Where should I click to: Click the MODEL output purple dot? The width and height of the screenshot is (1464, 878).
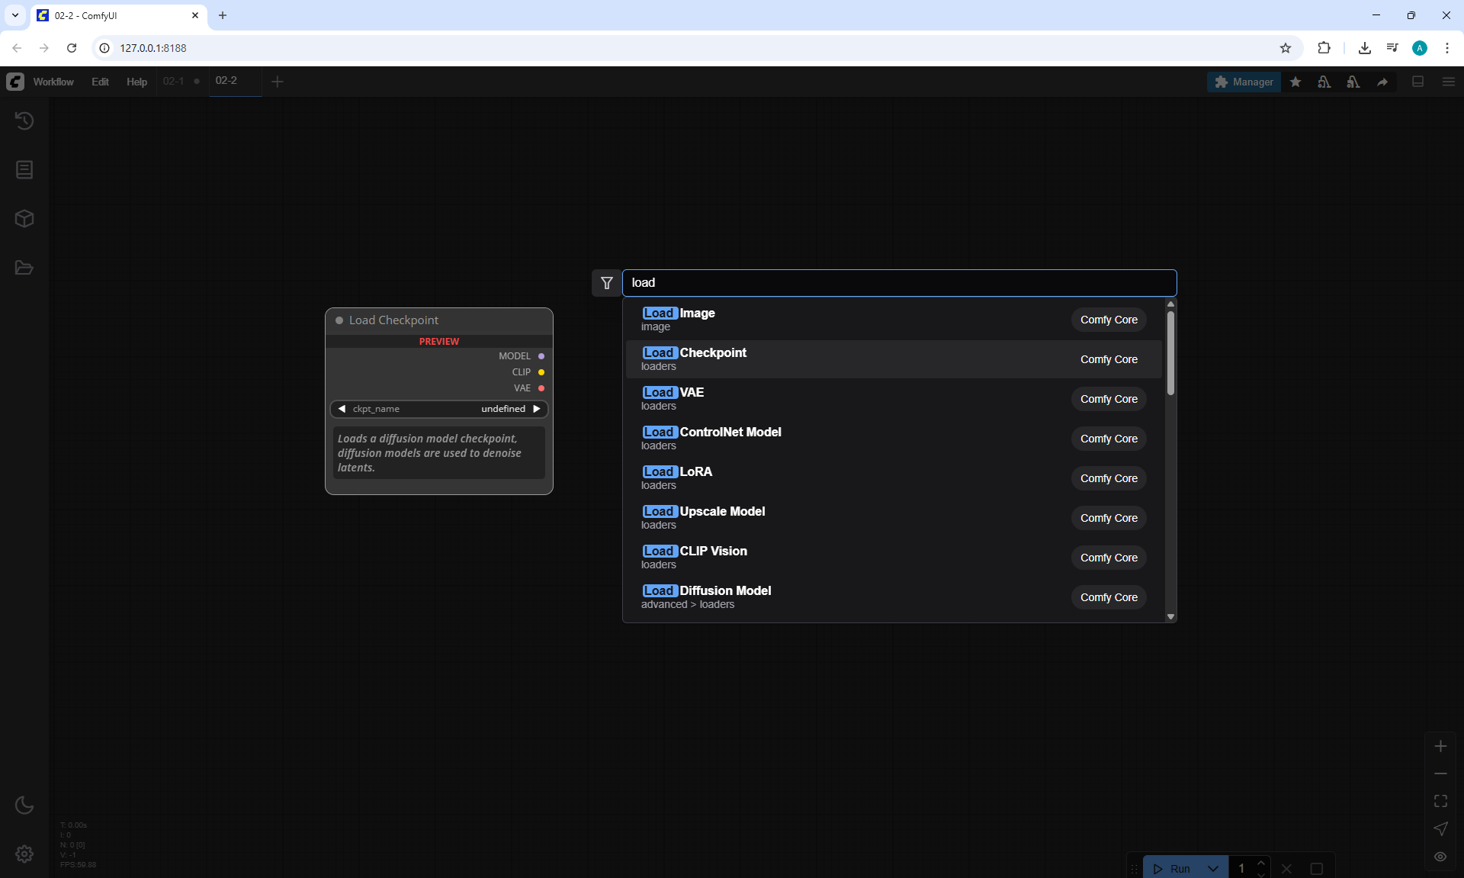541,356
